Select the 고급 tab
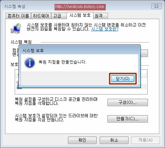 [59, 16]
